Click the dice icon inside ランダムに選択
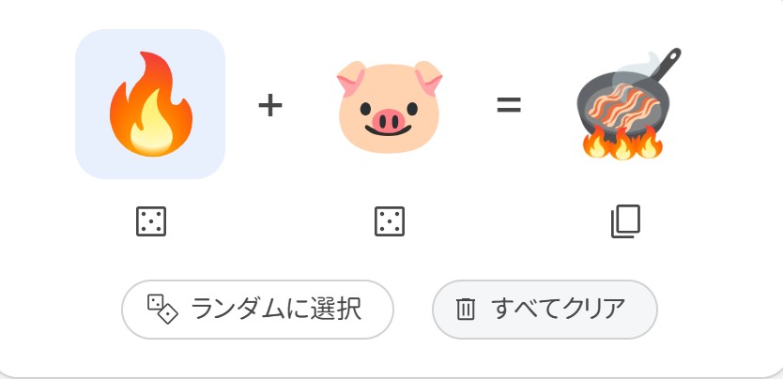The height and width of the screenshot is (379, 783). [162, 308]
